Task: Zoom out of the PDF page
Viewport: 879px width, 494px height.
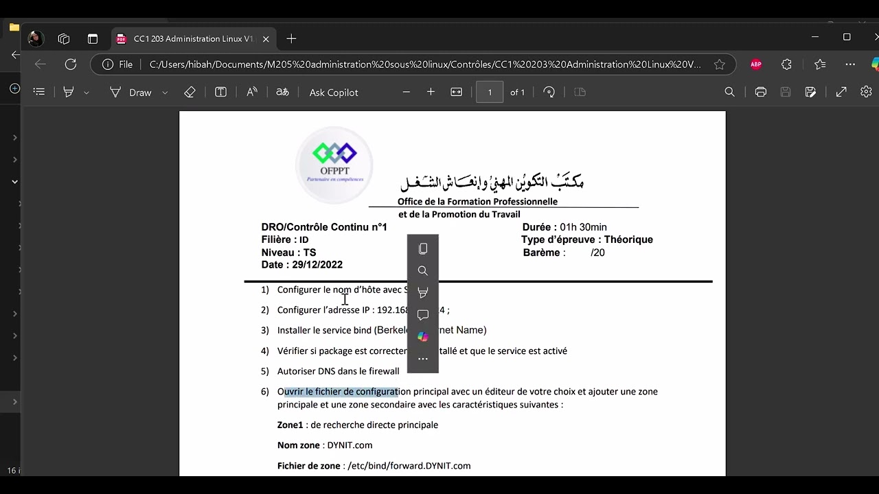Action: point(406,92)
